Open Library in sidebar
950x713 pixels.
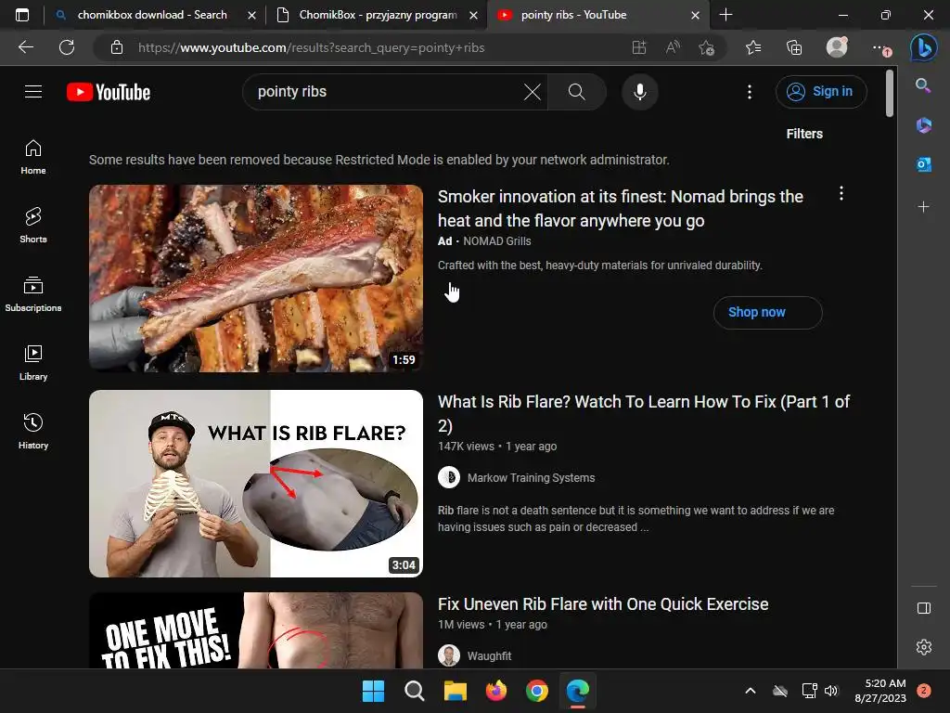click(x=33, y=363)
